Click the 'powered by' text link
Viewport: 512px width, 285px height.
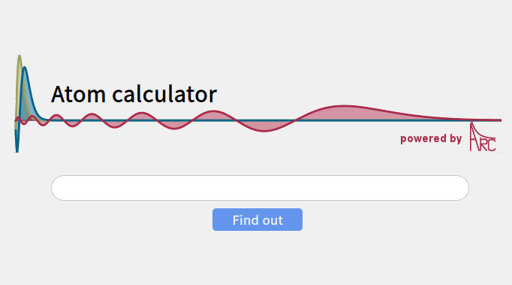tap(431, 138)
